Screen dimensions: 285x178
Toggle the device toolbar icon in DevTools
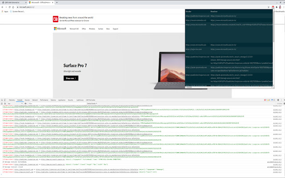click(x=5, y=100)
